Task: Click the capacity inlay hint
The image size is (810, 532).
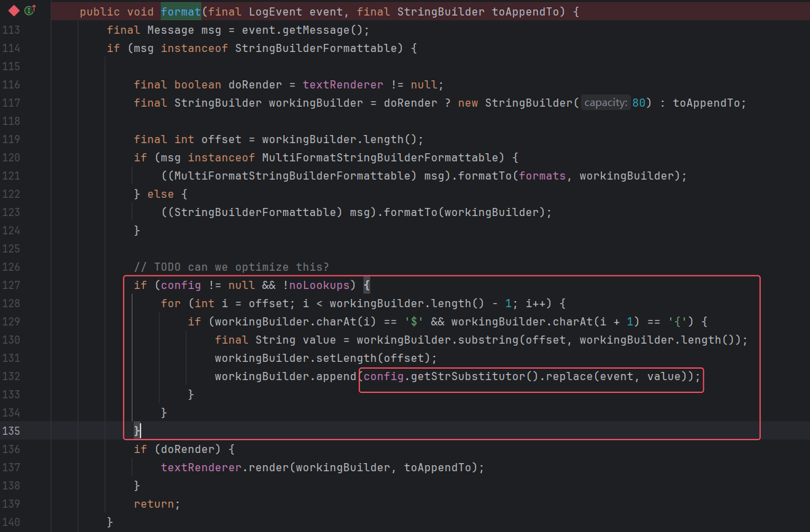Action: (606, 103)
